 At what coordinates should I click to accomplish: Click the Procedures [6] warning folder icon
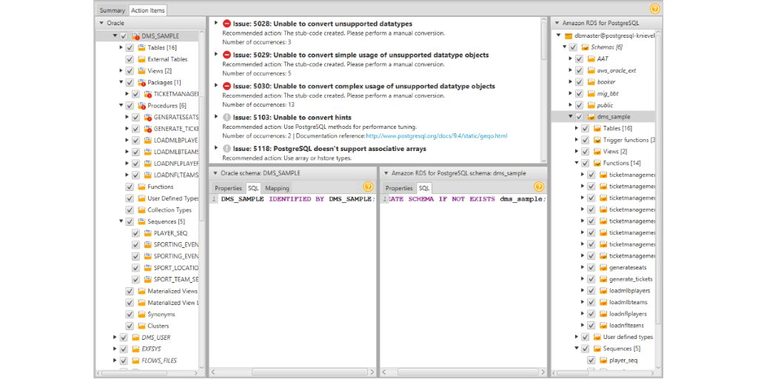[141, 105]
